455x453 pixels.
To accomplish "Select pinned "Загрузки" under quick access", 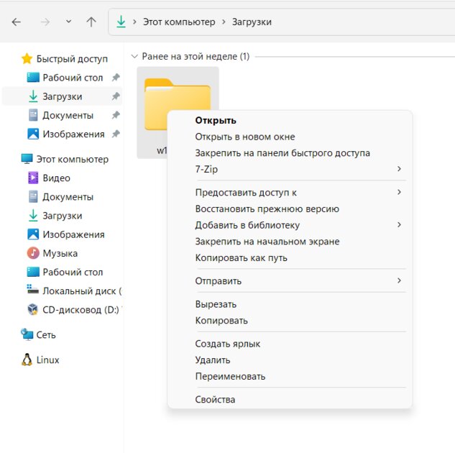I will tap(63, 96).
